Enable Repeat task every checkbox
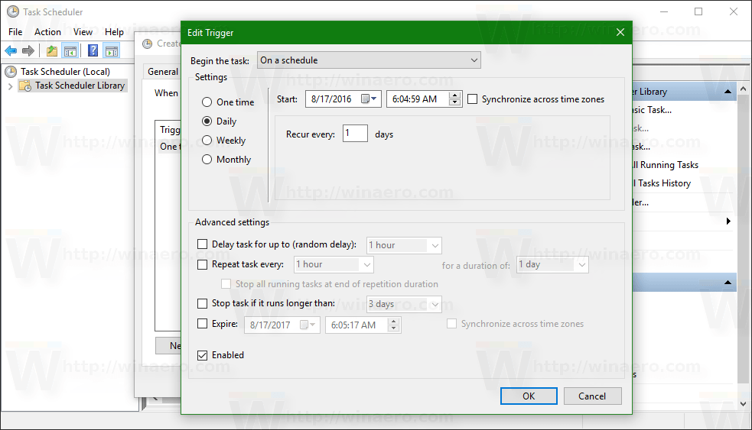The image size is (752, 430). [x=203, y=264]
